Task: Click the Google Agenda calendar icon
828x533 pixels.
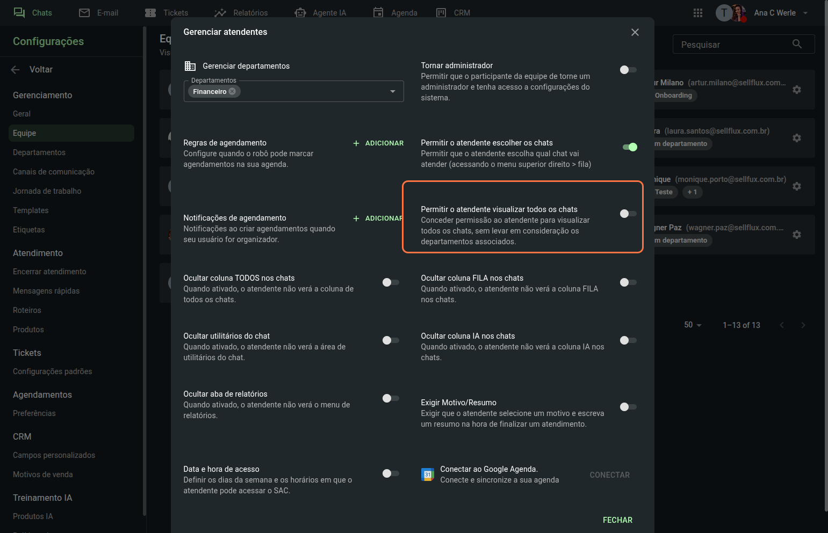Action: tap(428, 474)
